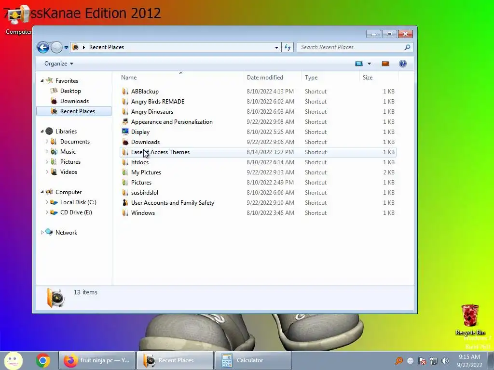Screen dimensions: 494x370
Task: Collapse the Favorites group
Action: tap(42, 81)
